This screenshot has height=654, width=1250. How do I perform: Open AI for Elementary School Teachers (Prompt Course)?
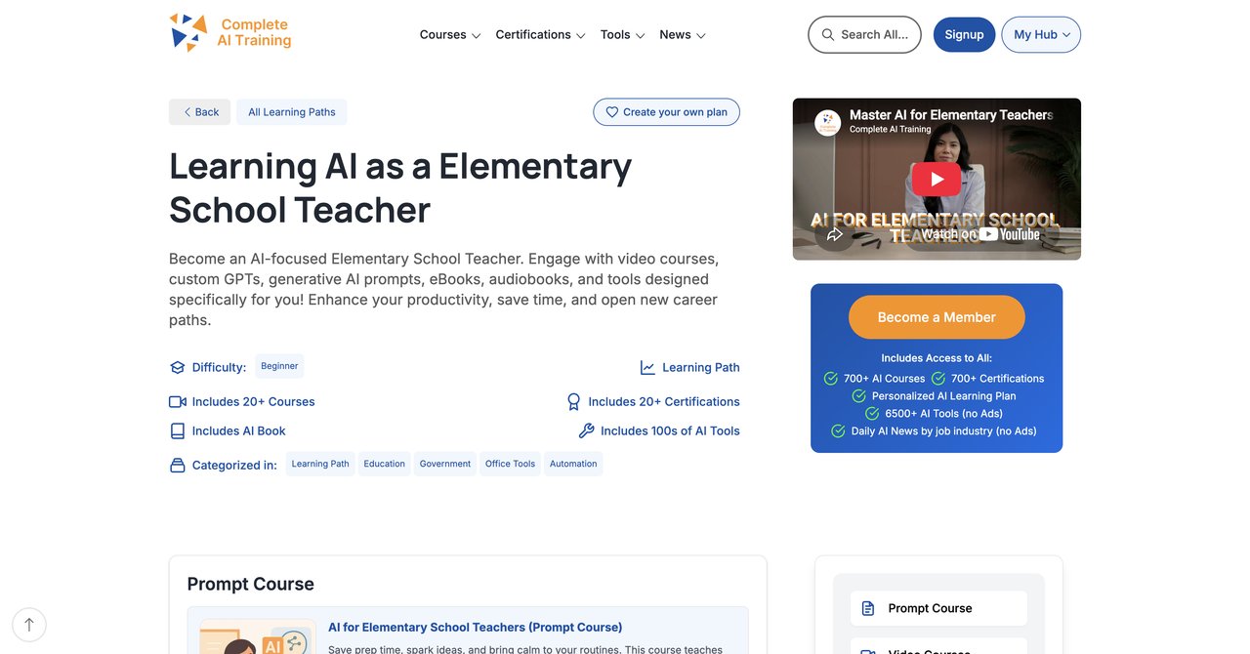(475, 628)
